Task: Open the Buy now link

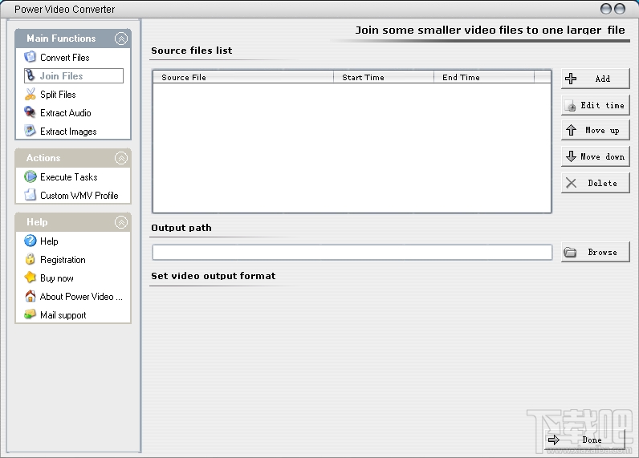Action: [x=57, y=278]
